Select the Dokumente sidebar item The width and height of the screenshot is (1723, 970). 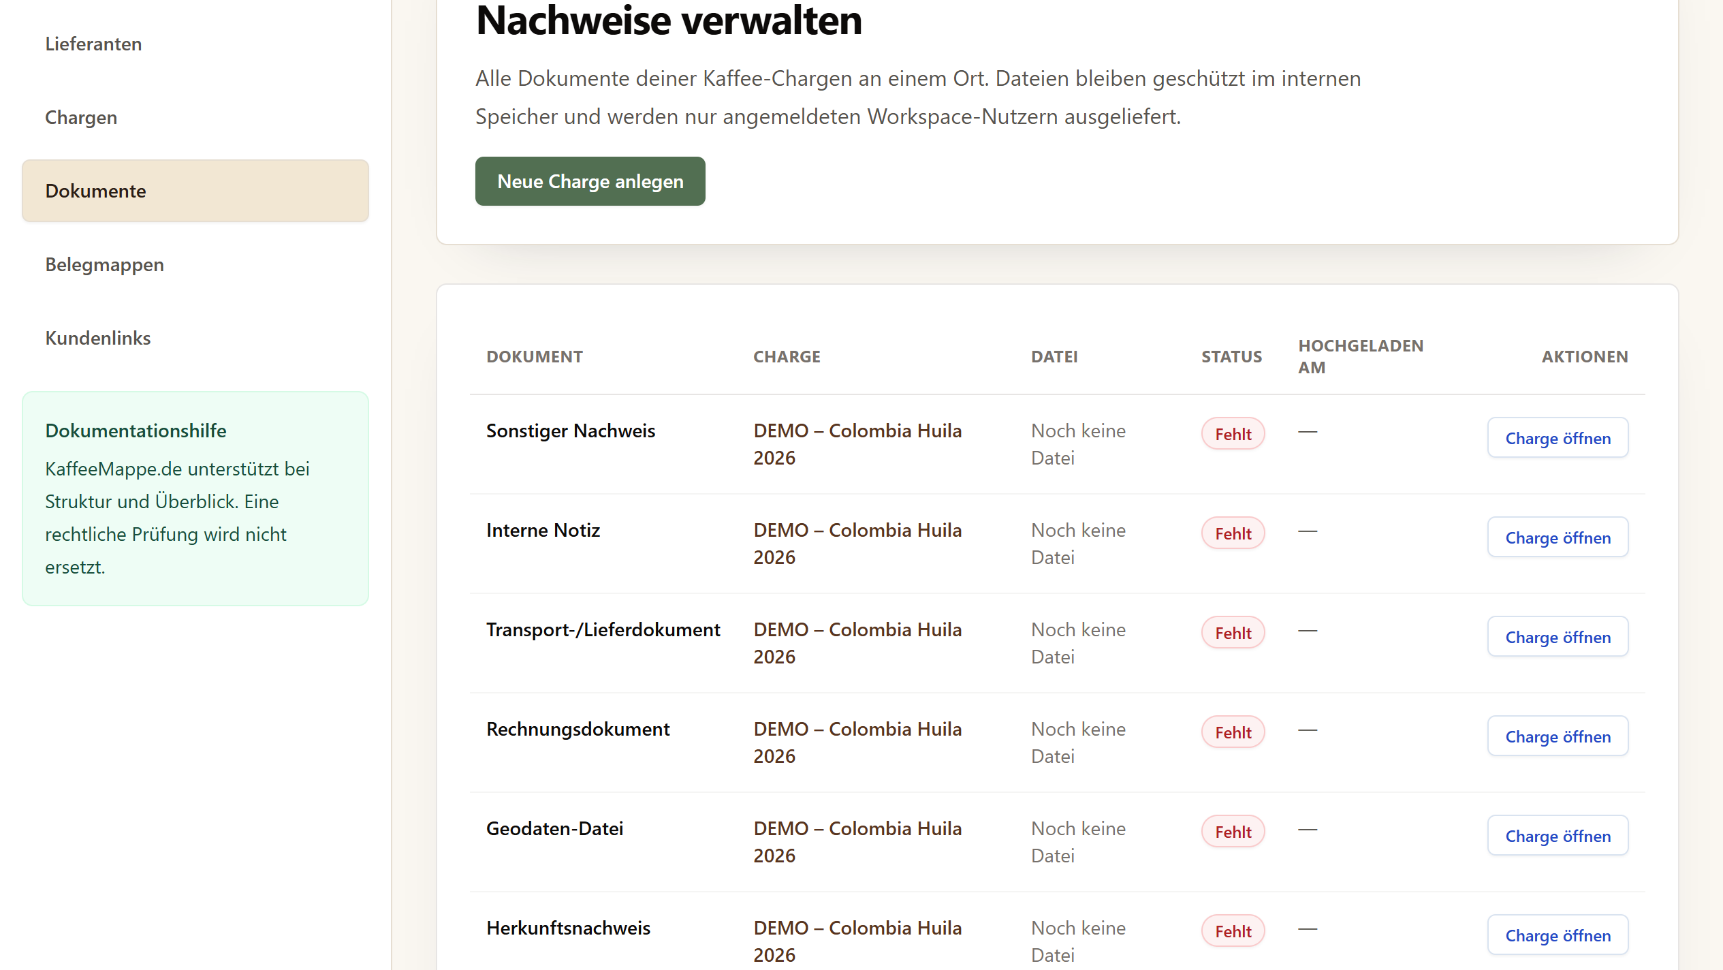tap(195, 191)
